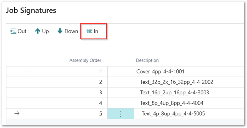Select Text_4p_8up_4pp_4-4-5005 row
This screenshot has width=247, height=128.
[x=173, y=114]
